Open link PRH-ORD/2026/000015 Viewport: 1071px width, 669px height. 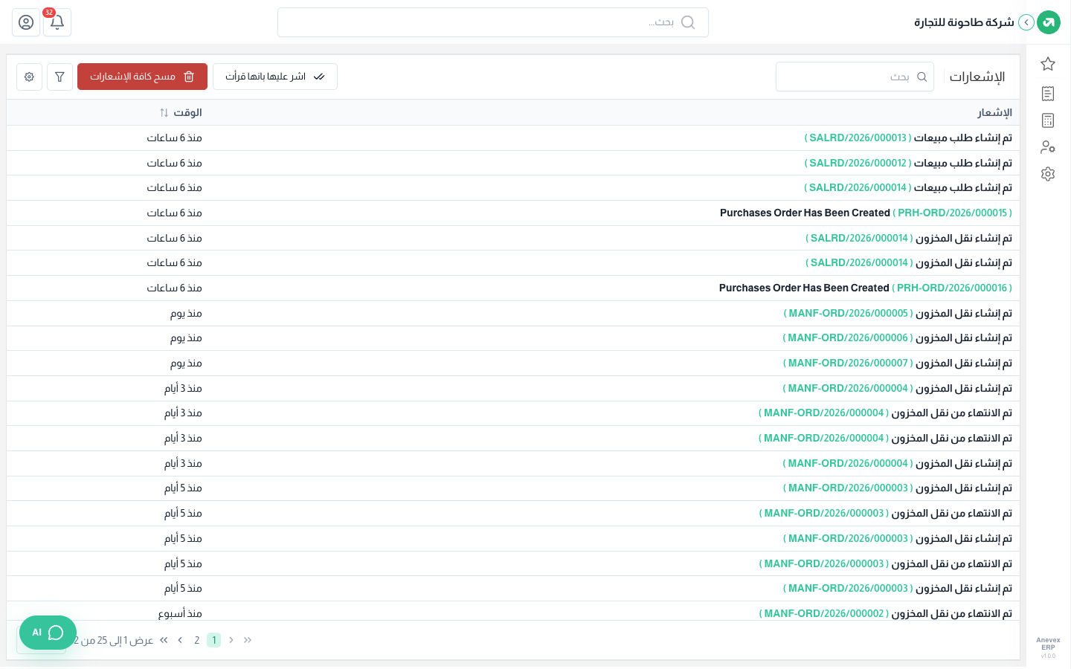952,213
